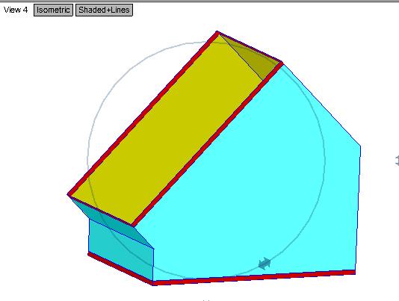Screen dimensions: 399x301
Task: Pick the short red bottom edge under the teal face
Action: pyautogui.click(x=120, y=268)
